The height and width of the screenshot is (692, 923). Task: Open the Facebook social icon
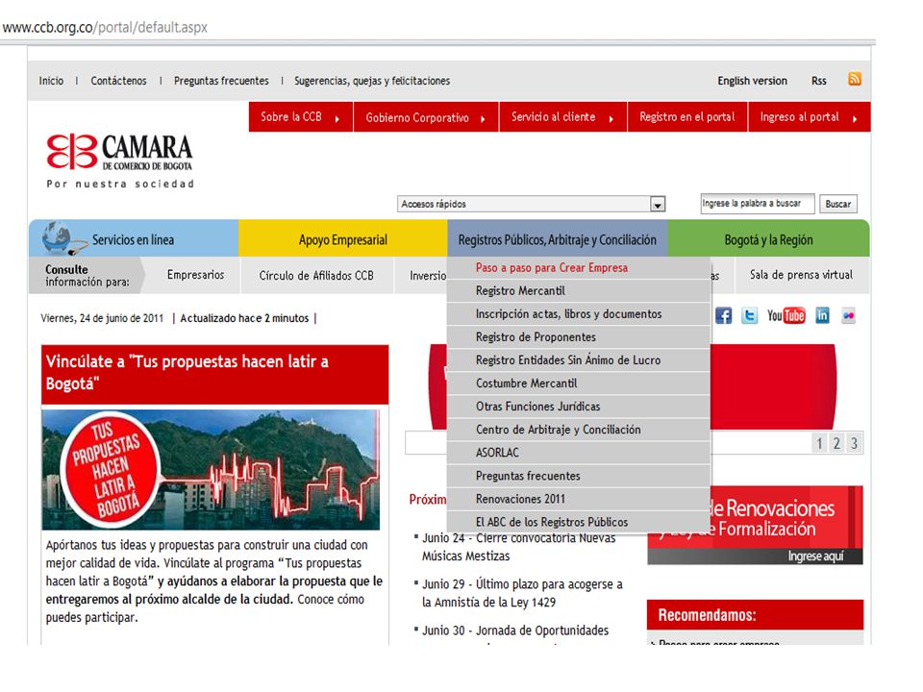tap(723, 315)
